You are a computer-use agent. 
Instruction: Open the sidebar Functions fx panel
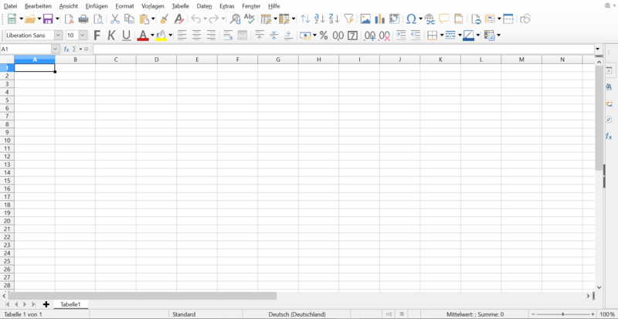(x=609, y=136)
